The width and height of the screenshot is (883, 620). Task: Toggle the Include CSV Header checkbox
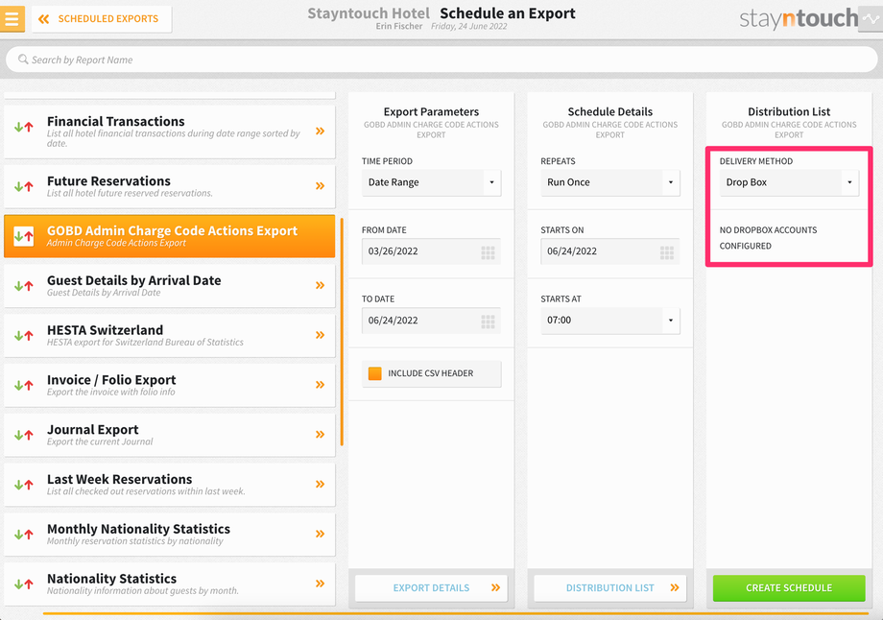(374, 373)
